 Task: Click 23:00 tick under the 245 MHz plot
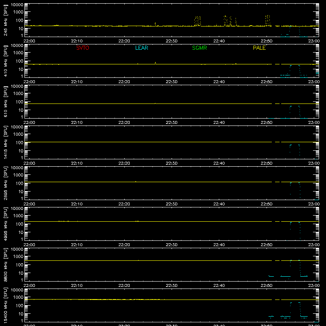314,41
